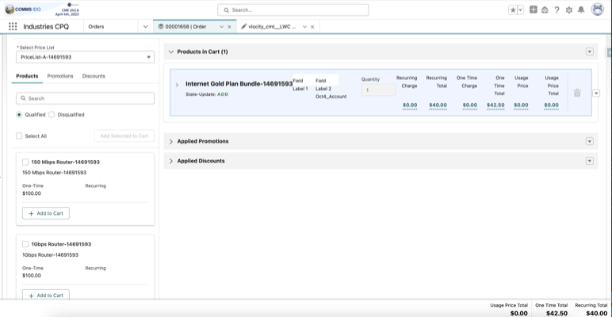Open dropdown on vlocity_cmt__LWC tab
The width and height of the screenshot is (612, 317).
305,27
